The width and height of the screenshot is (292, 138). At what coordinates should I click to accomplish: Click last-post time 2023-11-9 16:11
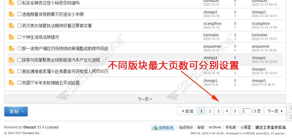[x=263, y=84]
